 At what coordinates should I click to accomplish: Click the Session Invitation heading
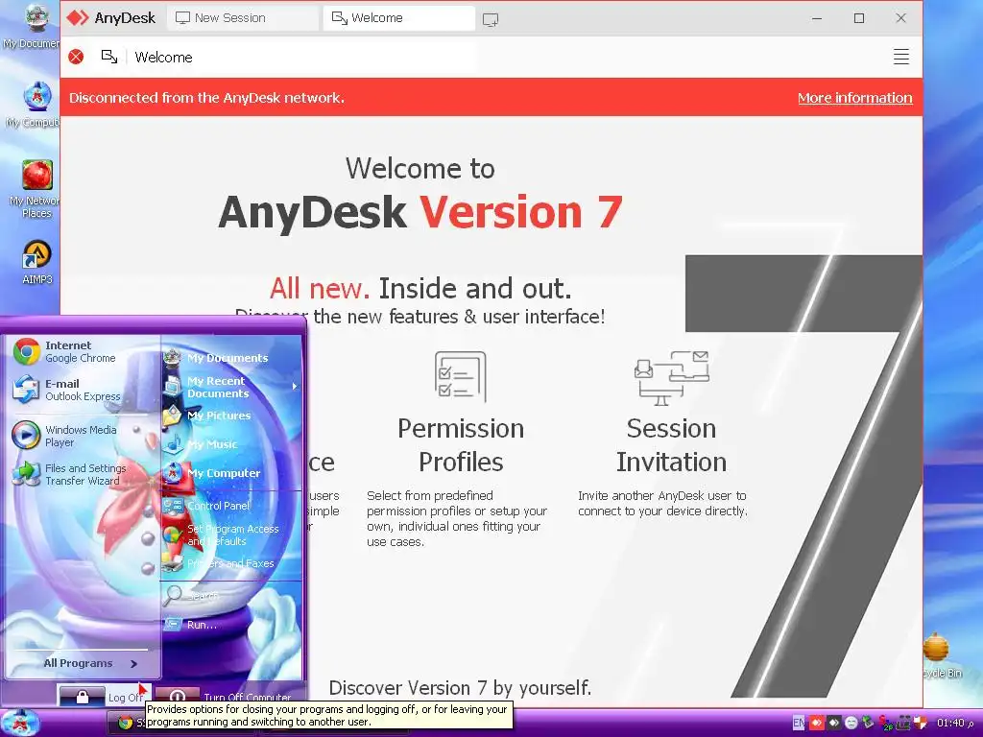pos(671,445)
